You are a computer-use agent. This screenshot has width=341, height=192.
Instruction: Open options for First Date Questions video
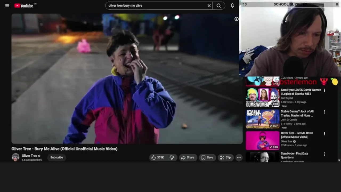[324, 154]
